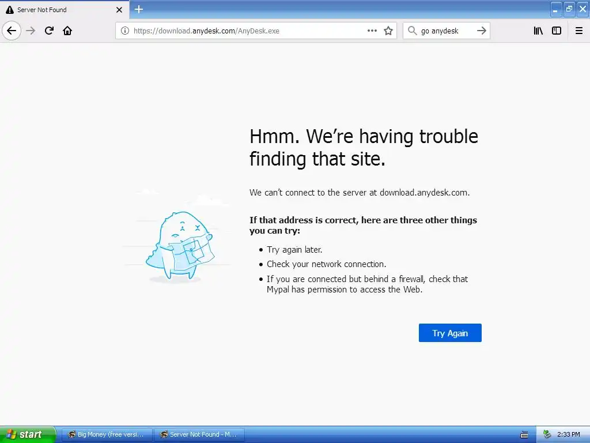Viewport: 590px width, 443px height.
Task: Open the Windows Start menu
Action: click(x=28, y=434)
